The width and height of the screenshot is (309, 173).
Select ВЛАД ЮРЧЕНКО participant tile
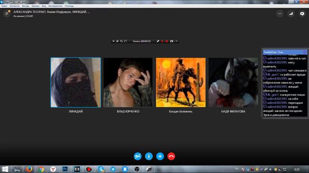click(x=128, y=82)
